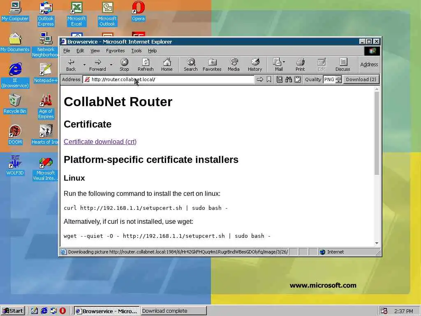Click the Internet zone status indicator

(x=332, y=252)
